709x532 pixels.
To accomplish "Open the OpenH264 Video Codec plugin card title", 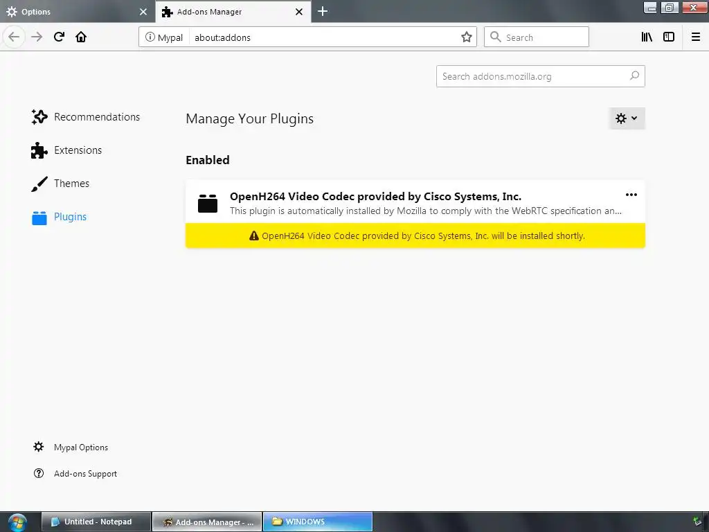I will (375, 196).
